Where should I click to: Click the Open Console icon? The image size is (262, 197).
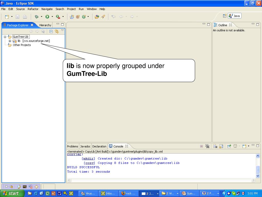[x=244, y=146]
